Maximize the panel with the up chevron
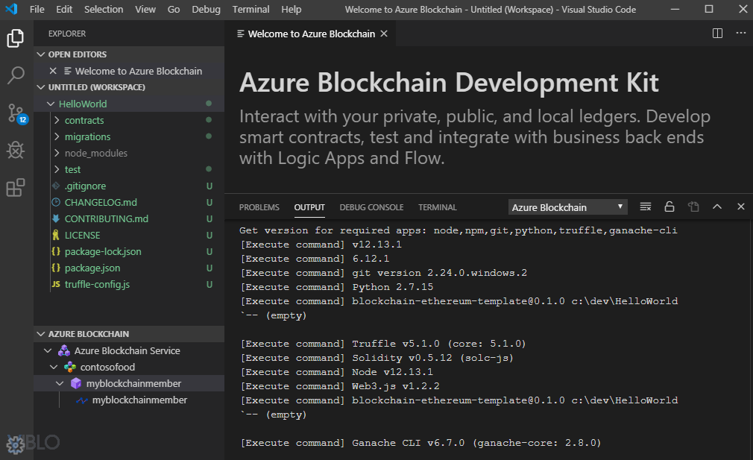753x460 pixels. coord(717,207)
